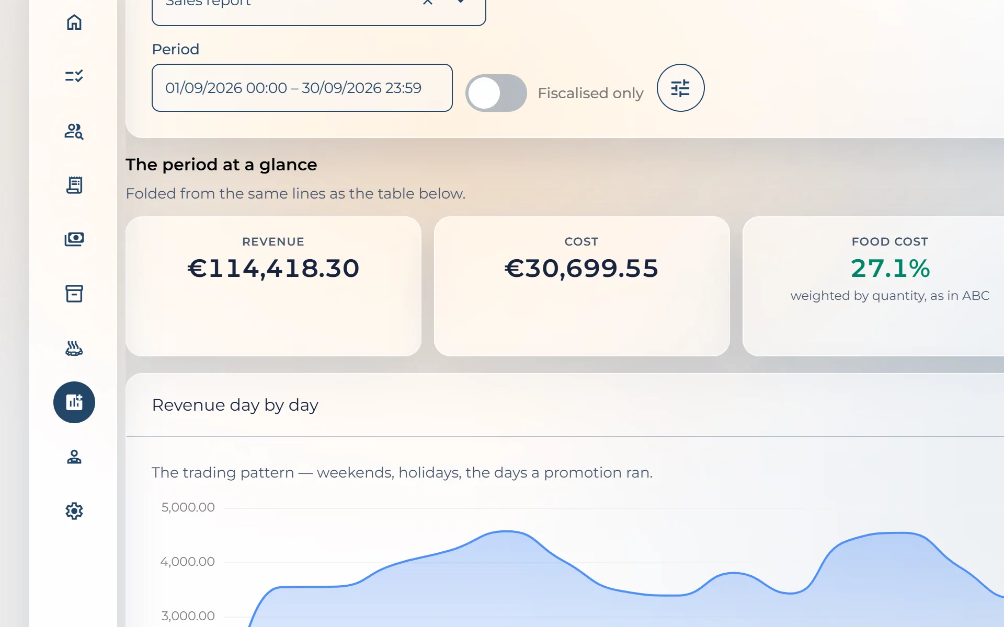Click the Food cost 27.1% value
This screenshot has height=627, width=1004.
click(x=890, y=269)
